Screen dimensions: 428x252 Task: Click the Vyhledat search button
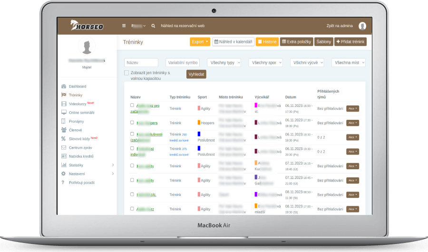[196, 75]
